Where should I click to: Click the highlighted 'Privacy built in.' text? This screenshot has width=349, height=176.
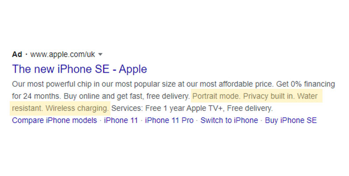269,96
